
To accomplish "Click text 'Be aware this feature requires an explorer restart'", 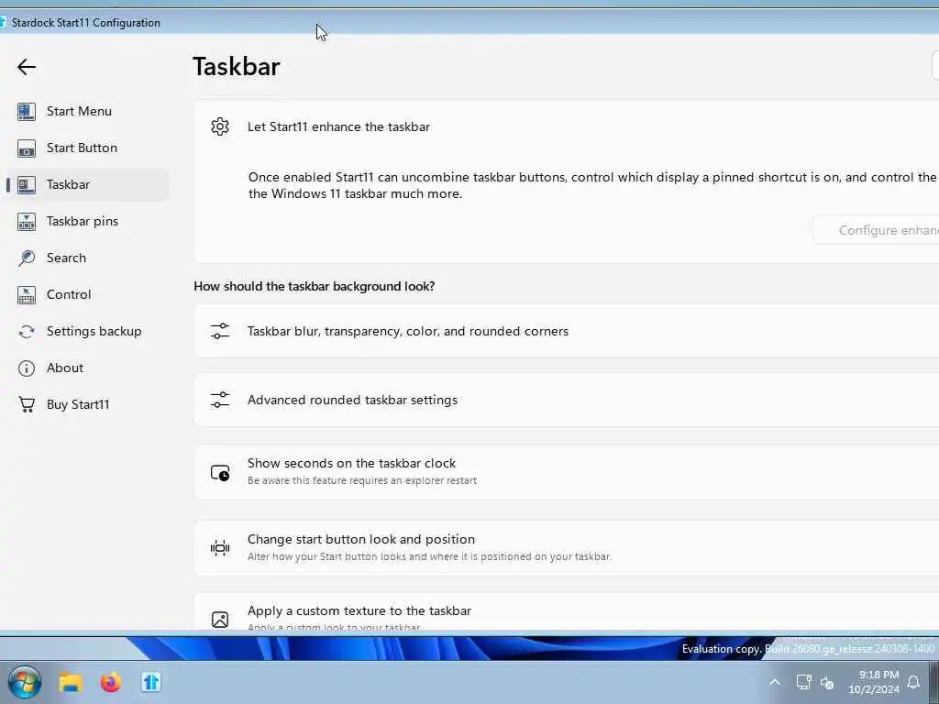I will [362, 480].
